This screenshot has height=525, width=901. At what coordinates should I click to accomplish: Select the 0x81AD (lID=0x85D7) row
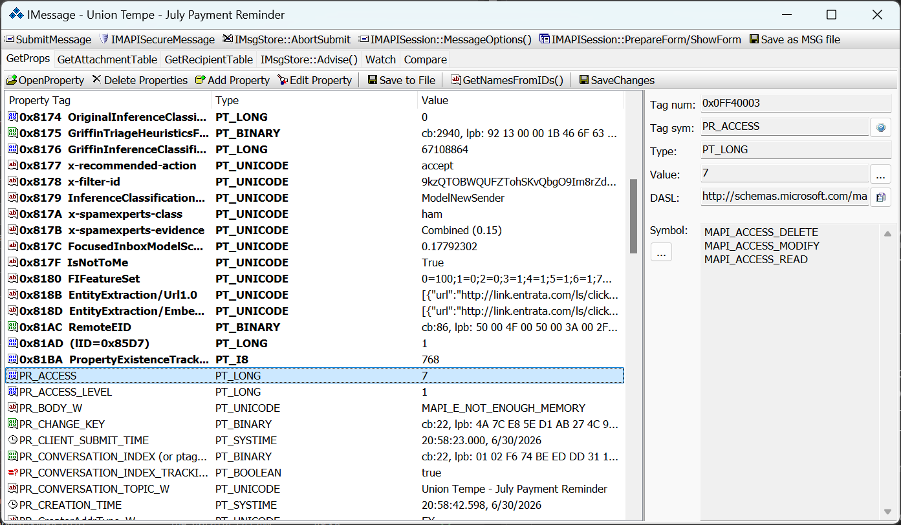(x=314, y=343)
